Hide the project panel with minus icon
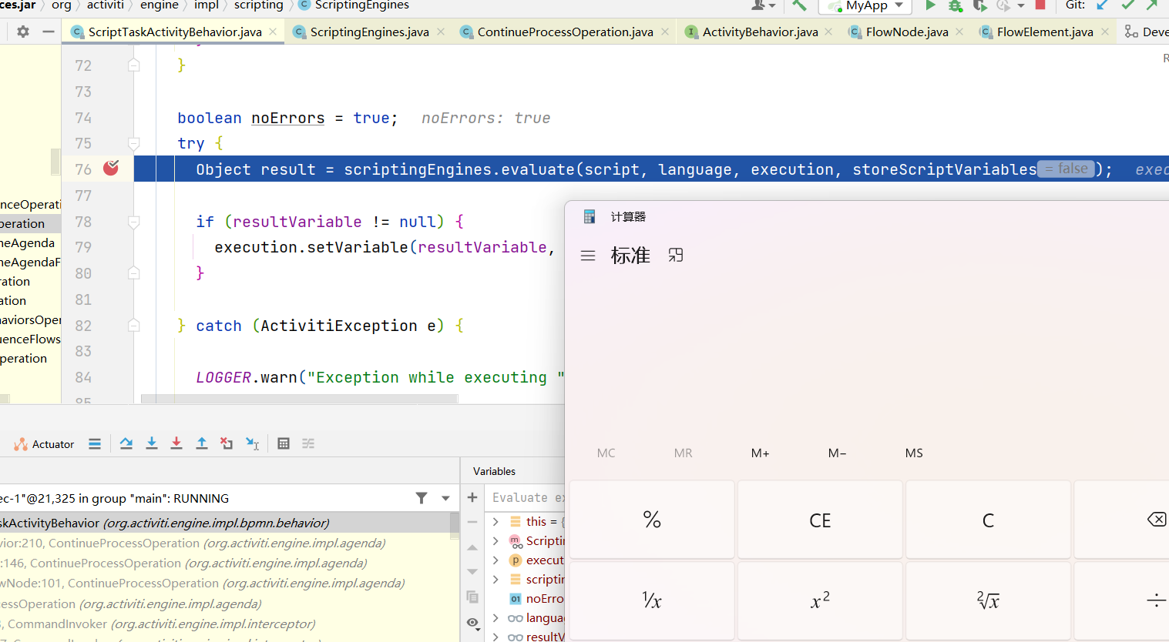The height and width of the screenshot is (642, 1169). 49,32
